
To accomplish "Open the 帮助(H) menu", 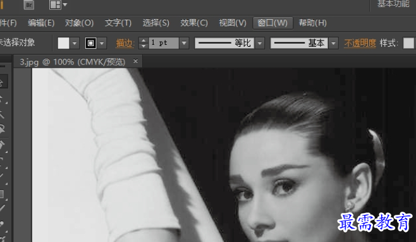I will [x=312, y=23].
